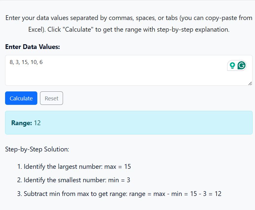Click the Reset button
This screenshot has width=255, height=210.
(x=51, y=98)
